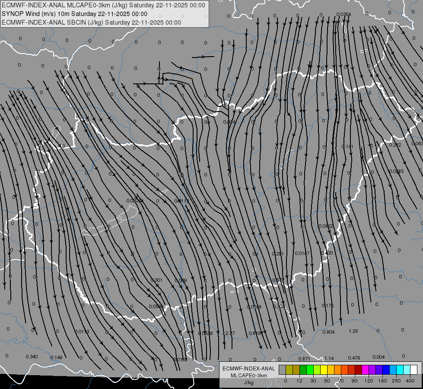Click the map value 1.14
The image size is (423, 389).
329,358
